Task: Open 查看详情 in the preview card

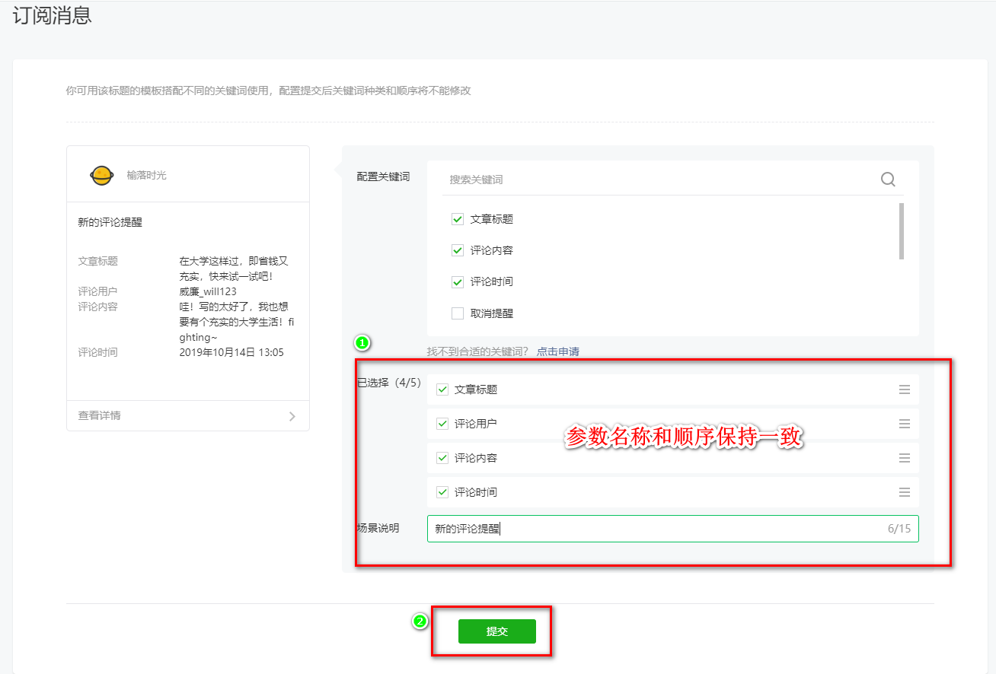Action: click(x=99, y=416)
